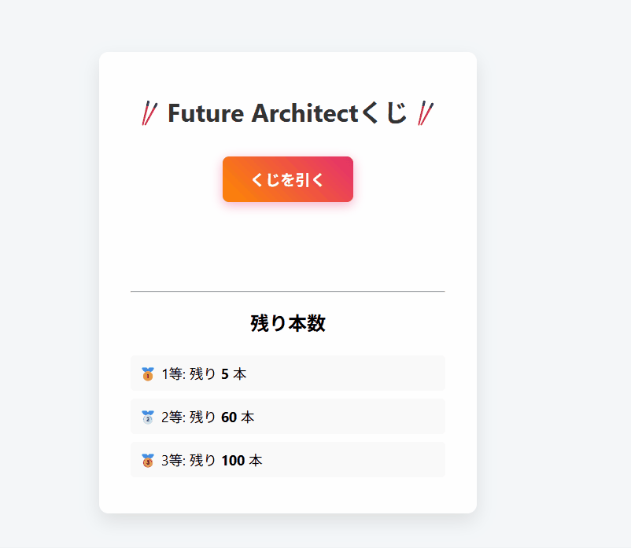Click the bold remaining count "60"
This screenshot has width=631, height=548.
(x=229, y=417)
